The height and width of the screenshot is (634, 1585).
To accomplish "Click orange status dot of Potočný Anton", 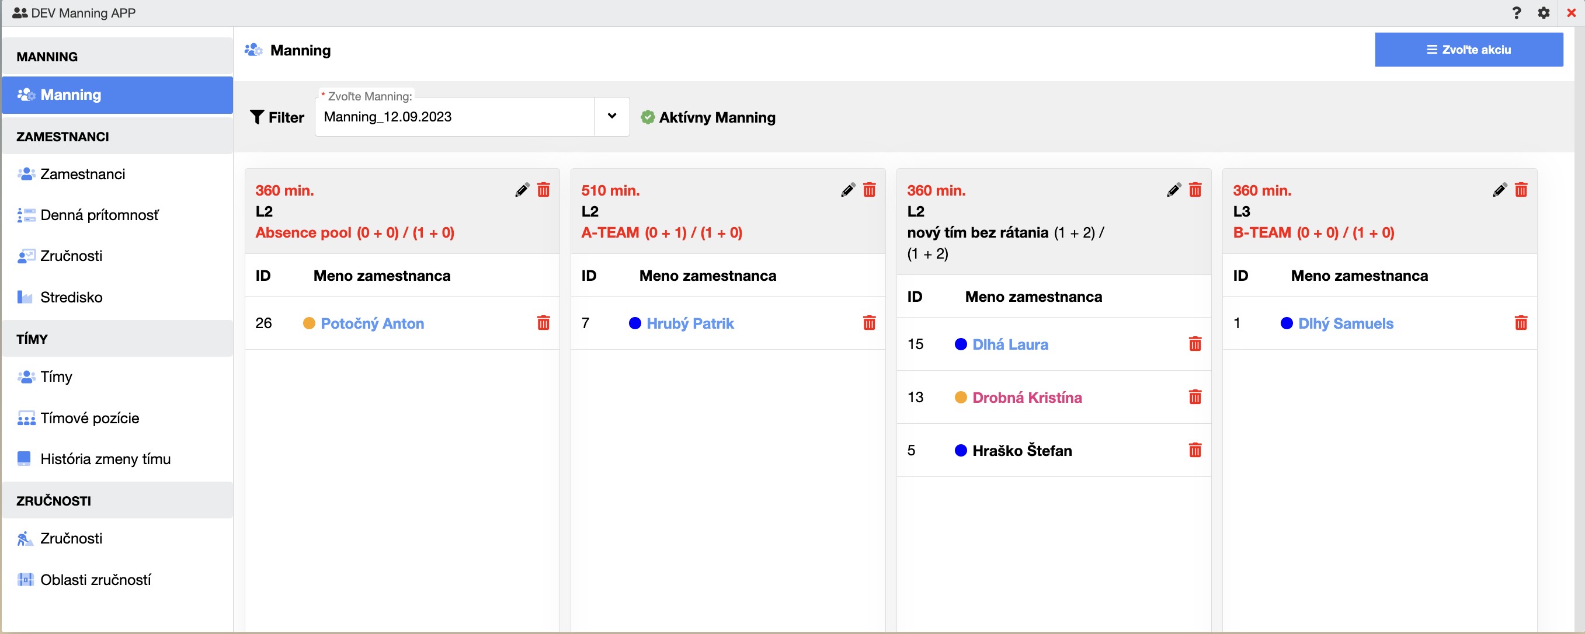I will click(x=309, y=323).
